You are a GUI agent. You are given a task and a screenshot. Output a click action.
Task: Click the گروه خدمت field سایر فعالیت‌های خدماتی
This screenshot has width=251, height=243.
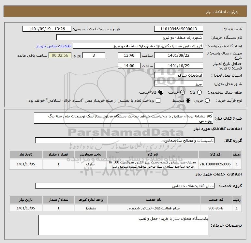pyautogui.click(x=125, y=186)
